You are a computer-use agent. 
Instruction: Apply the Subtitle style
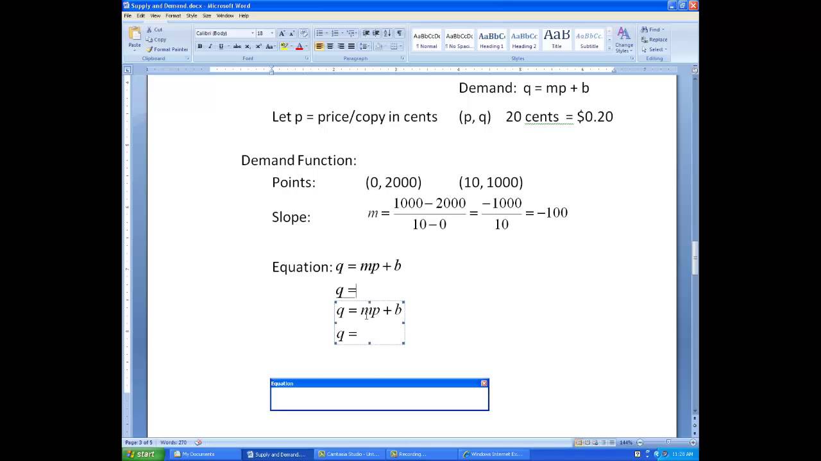[589, 40]
